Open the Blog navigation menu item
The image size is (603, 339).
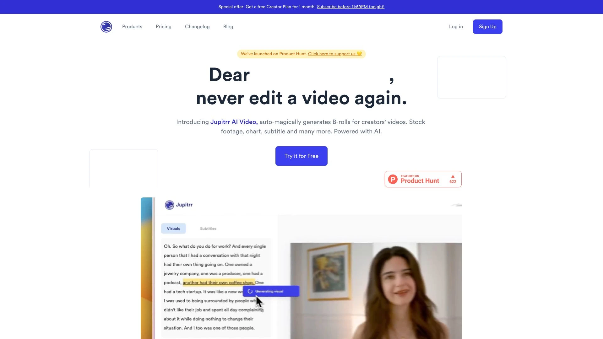tap(228, 26)
